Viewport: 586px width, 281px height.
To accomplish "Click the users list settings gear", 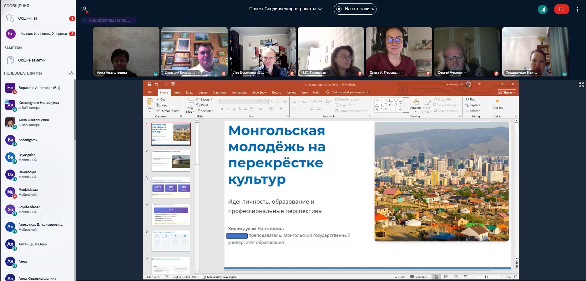I will (71, 73).
